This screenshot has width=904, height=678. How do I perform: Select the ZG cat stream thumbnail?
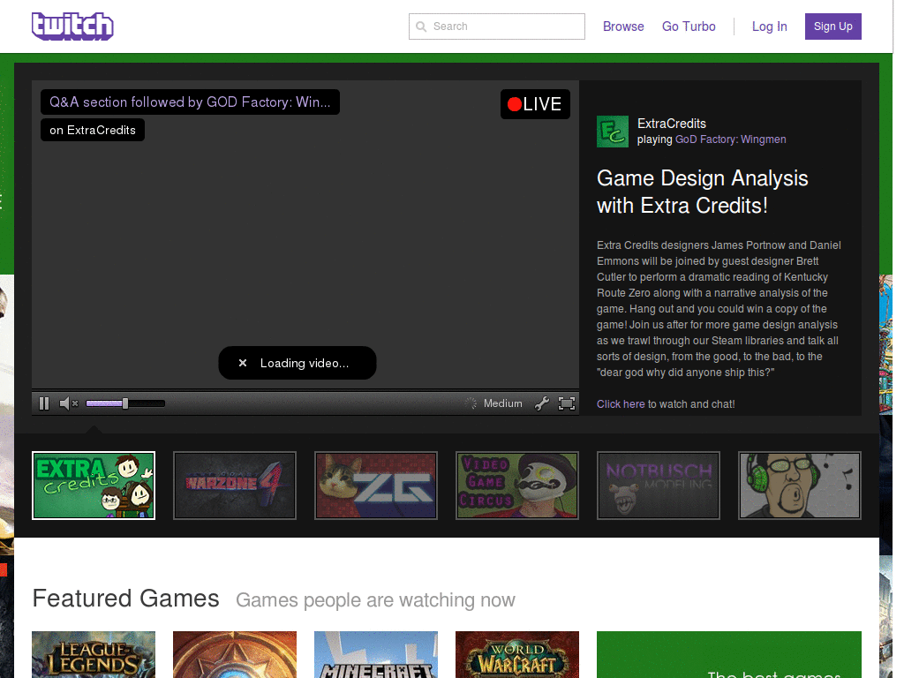(376, 486)
